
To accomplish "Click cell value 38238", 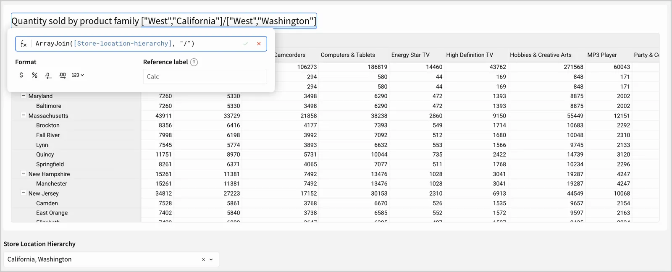I will tap(379, 116).
